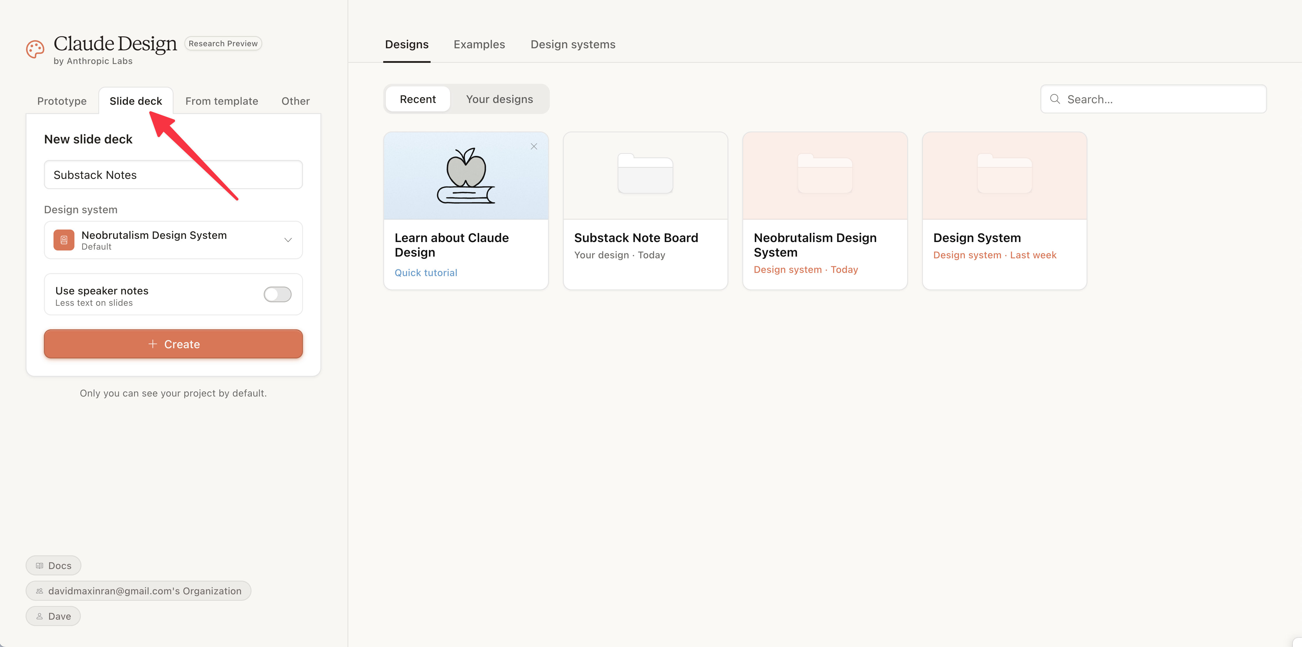Open the Dave user account button
The image size is (1302, 647).
[x=53, y=617]
